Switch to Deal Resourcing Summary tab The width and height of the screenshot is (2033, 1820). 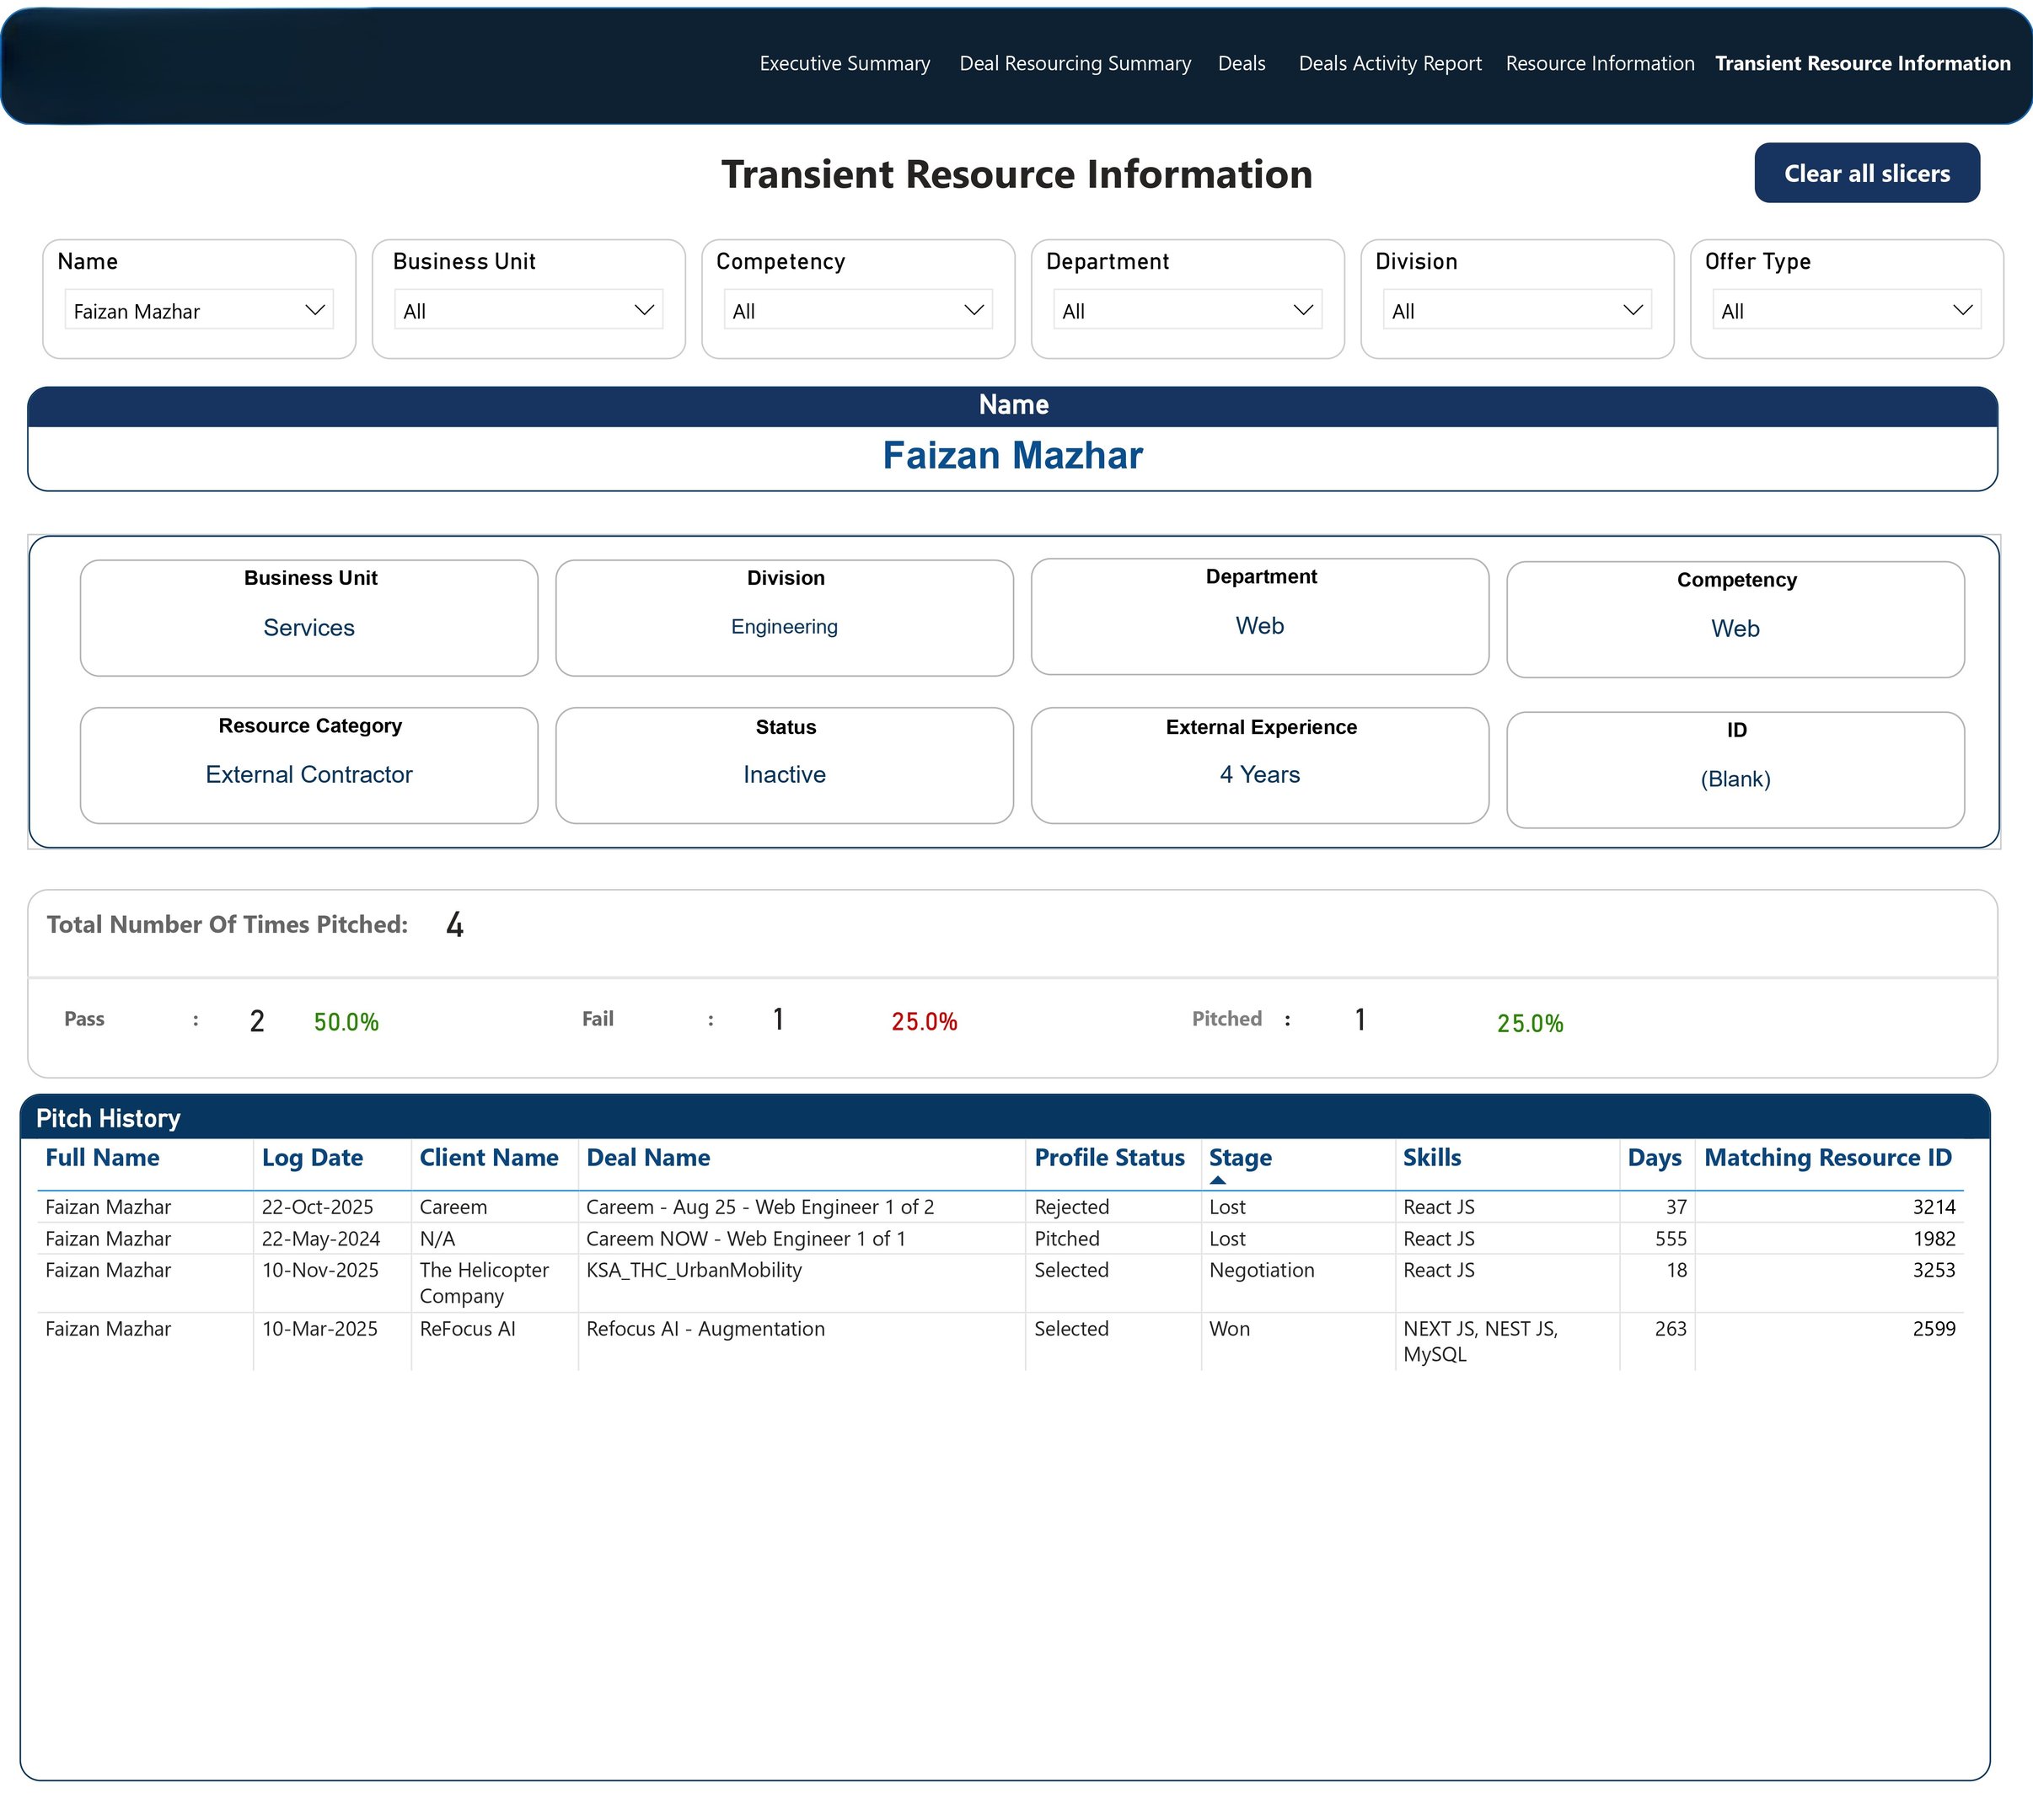1075,63
